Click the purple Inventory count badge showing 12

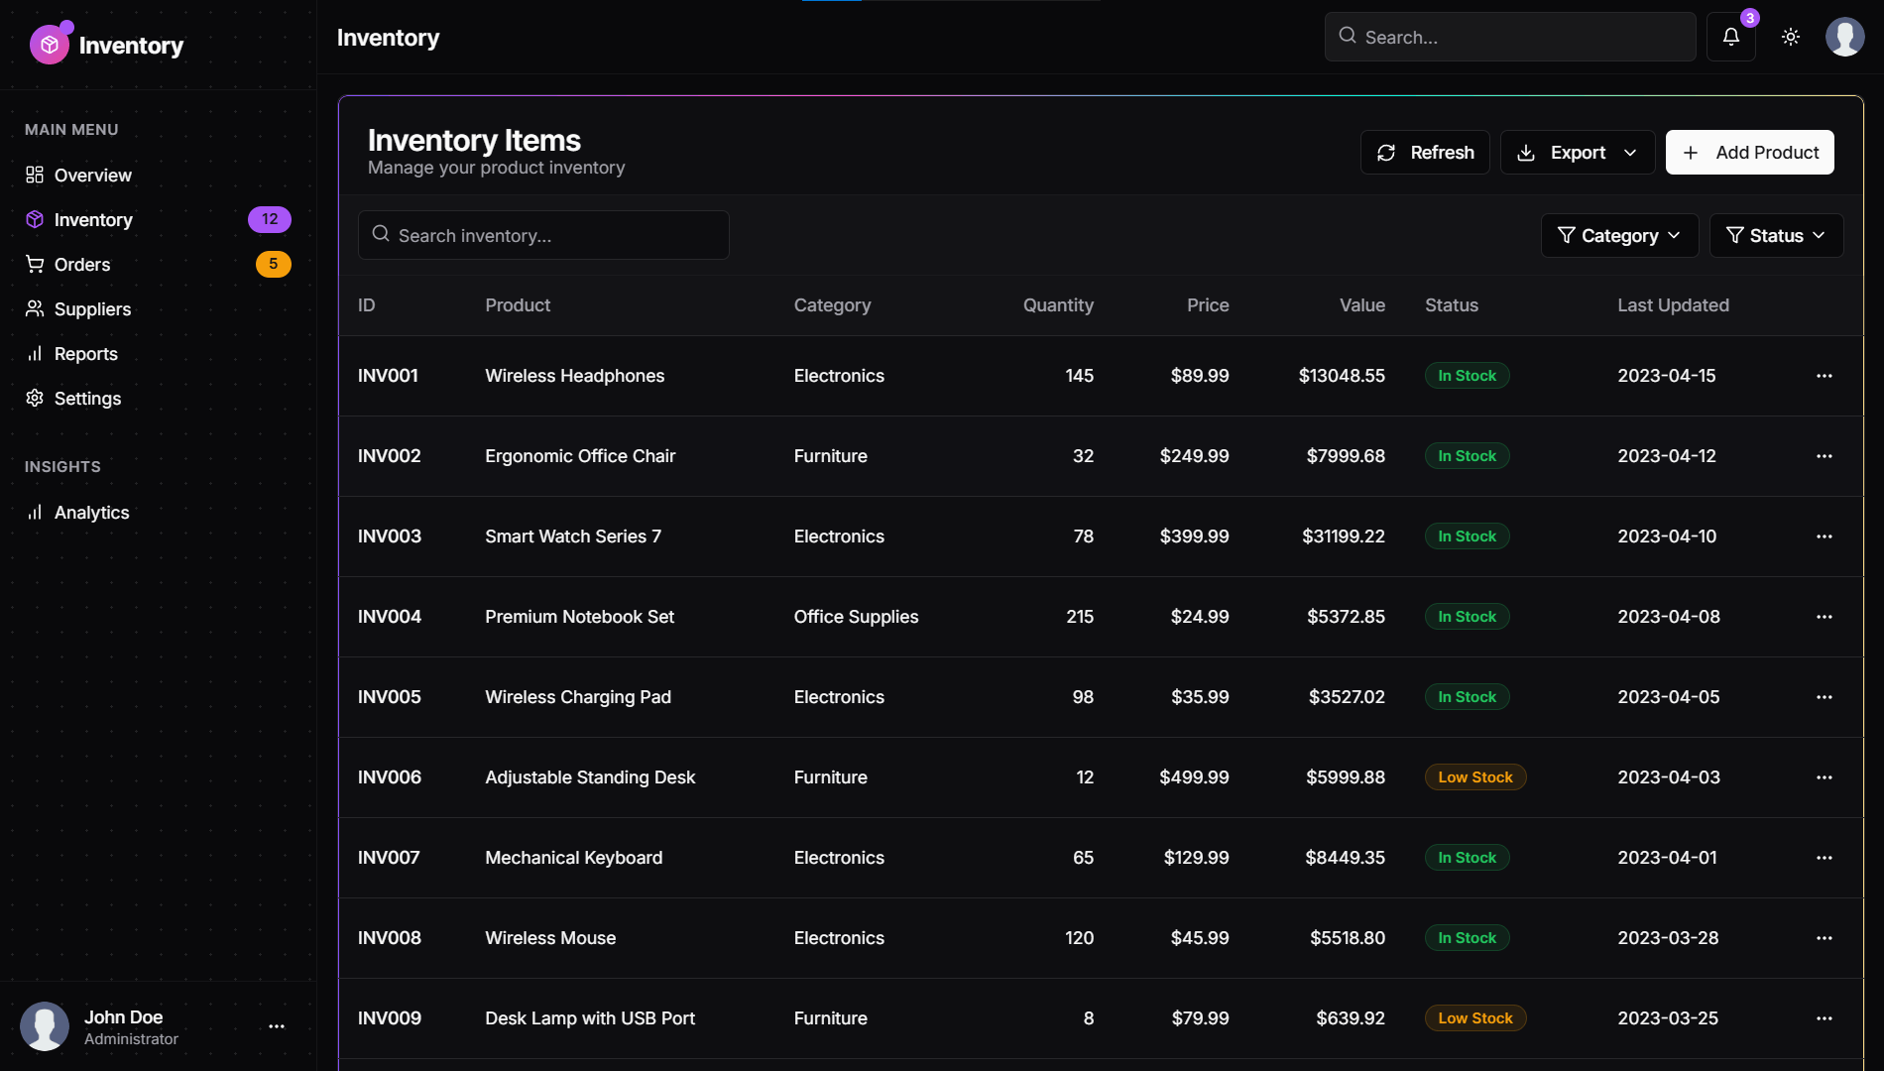point(270,219)
